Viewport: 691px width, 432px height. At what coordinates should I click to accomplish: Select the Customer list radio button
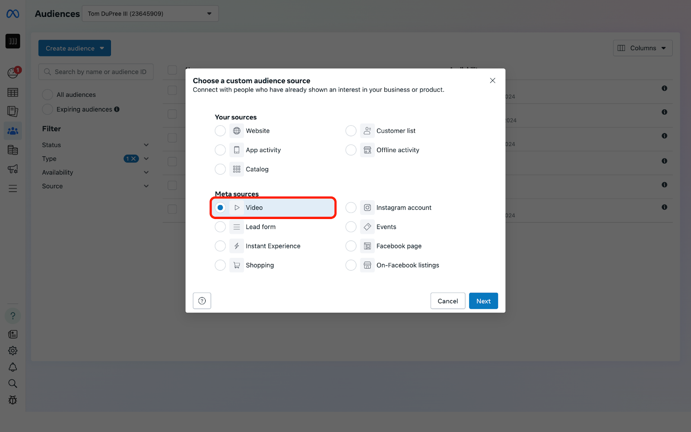pos(351,131)
